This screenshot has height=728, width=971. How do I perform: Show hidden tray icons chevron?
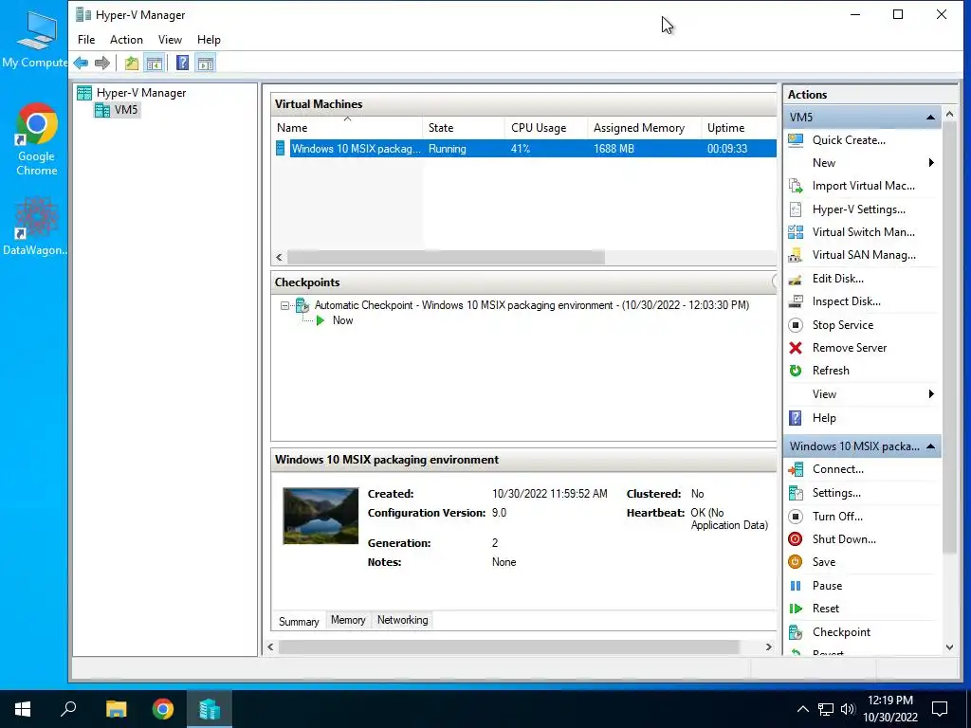pyautogui.click(x=802, y=709)
